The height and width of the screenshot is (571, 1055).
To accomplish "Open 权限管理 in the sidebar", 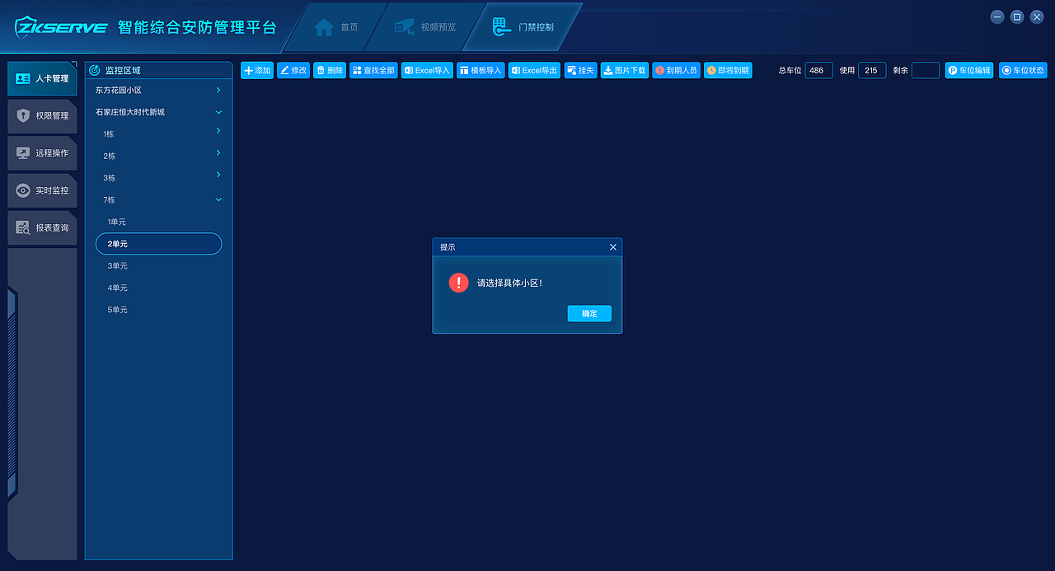I will point(42,116).
